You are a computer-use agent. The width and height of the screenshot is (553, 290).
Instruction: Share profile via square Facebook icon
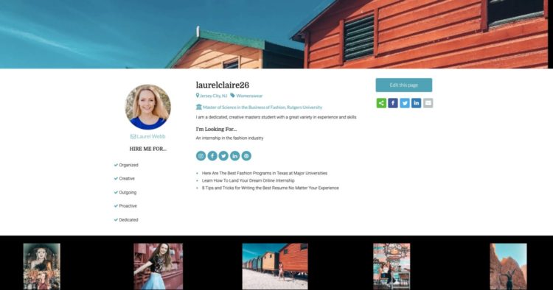click(x=393, y=103)
